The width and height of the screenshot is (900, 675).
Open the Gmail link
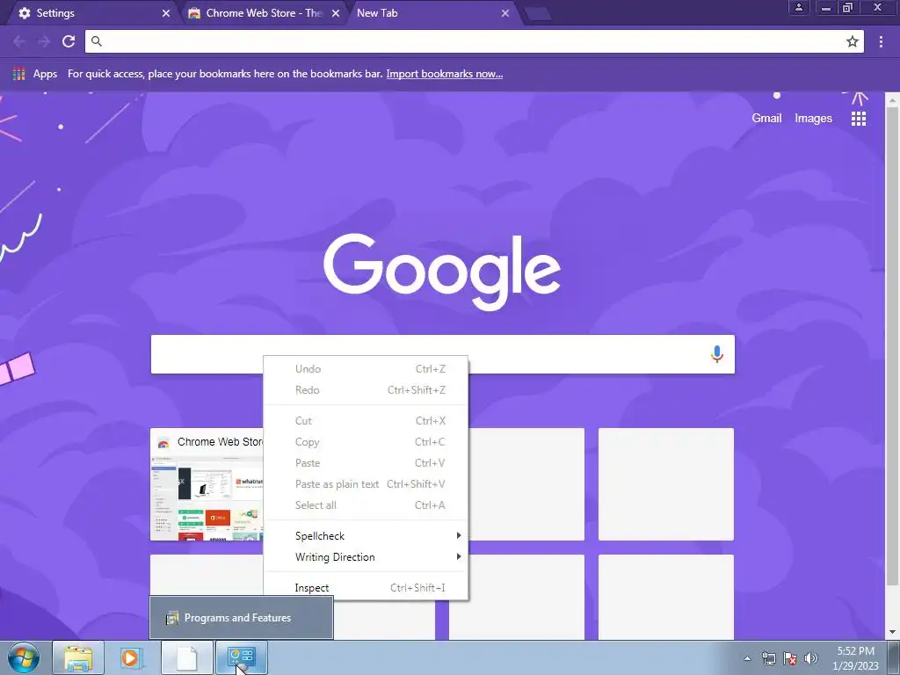pos(766,119)
